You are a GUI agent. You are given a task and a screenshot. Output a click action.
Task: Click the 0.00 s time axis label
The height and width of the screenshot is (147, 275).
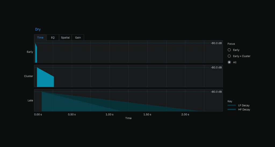coord(38,115)
